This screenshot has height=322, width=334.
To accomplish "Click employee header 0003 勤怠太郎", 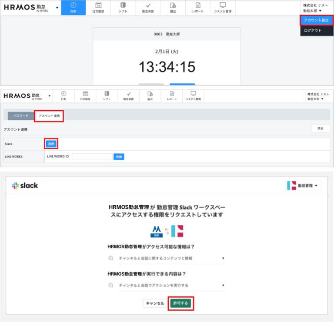I will pos(167,34).
